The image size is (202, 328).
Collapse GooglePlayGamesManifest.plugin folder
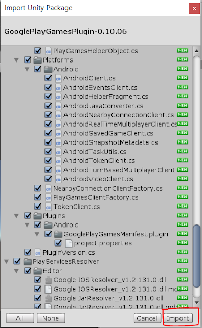coord(37,234)
